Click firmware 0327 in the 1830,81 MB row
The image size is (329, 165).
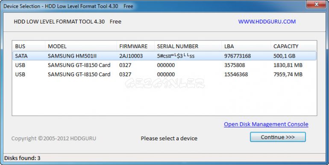pyautogui.click(x=125, y=65)
